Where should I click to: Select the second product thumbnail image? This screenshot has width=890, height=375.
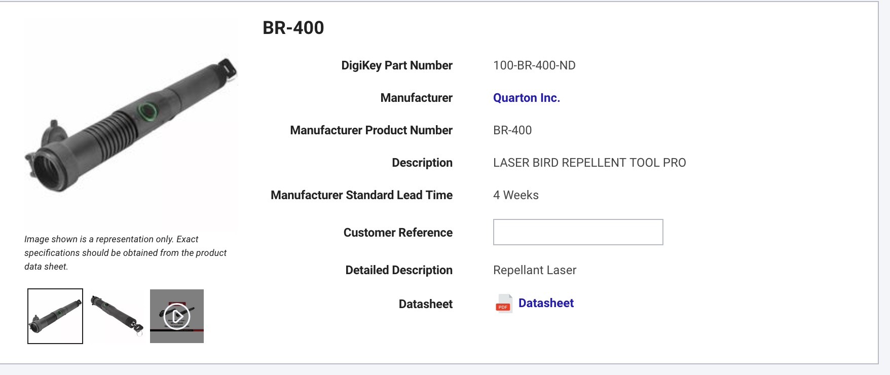click(x=117, y=316)
